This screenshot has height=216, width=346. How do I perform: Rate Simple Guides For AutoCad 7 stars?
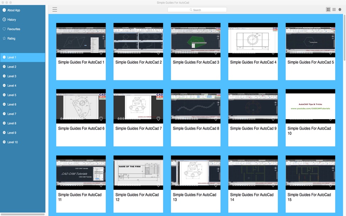tap(129, 119)
